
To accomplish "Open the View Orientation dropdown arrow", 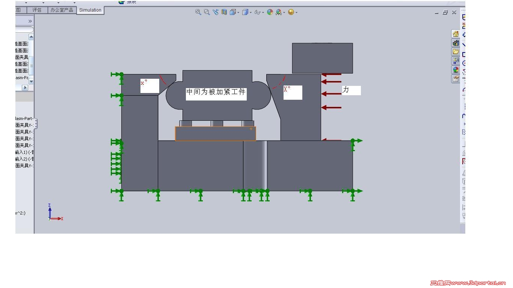I will 238,12.
